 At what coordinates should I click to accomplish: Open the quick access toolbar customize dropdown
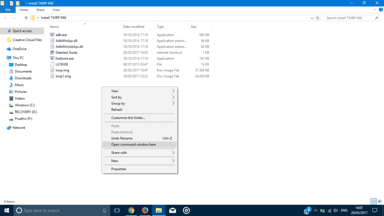[23, 3]
